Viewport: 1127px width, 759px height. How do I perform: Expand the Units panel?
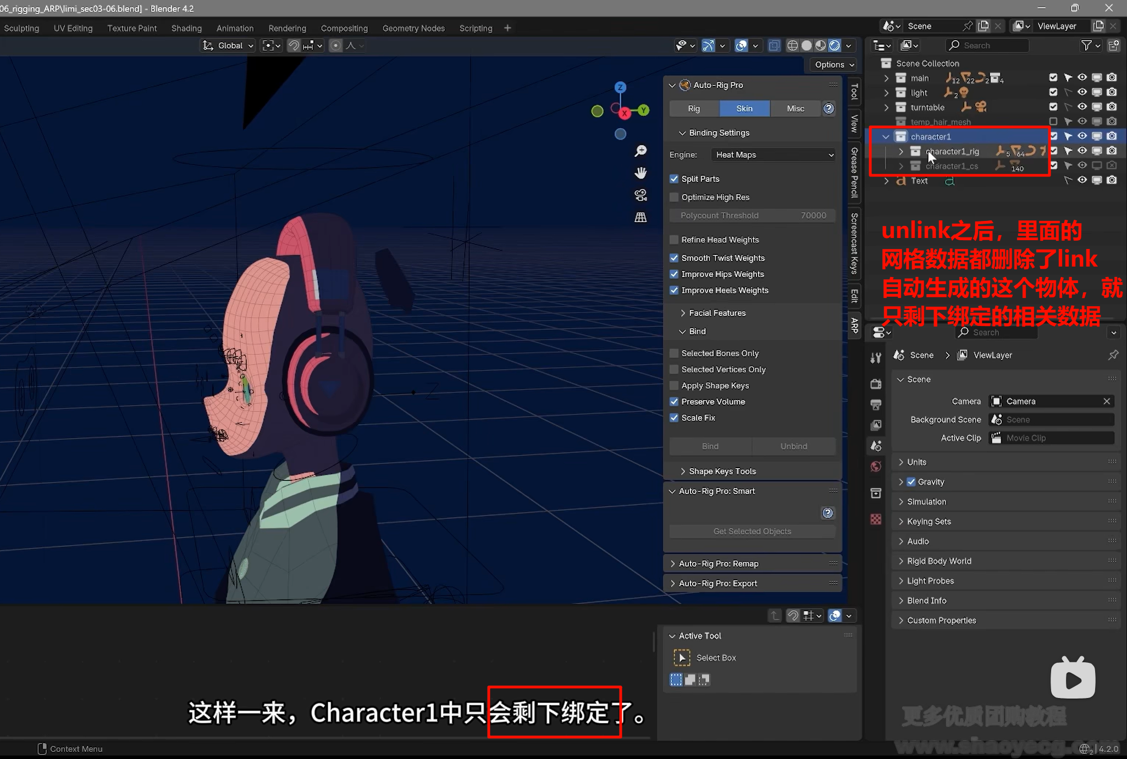tap(1005, 462)
